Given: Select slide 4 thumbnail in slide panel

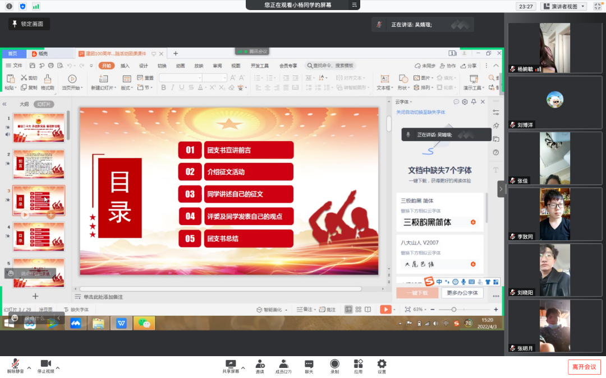Looking at the screenshot, I should pyautogui.click(x=39, y=236).
